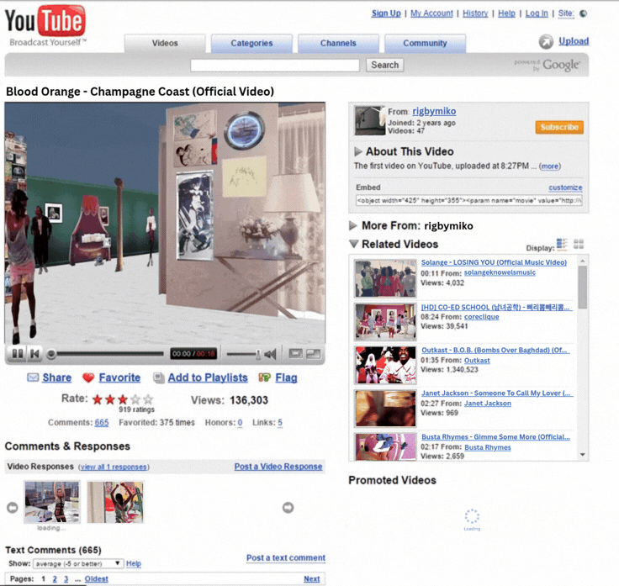The width and height of the screenshot is (619, 586).
Task: Open the History link
Action: pyautogui.click(x=475, y=13)
